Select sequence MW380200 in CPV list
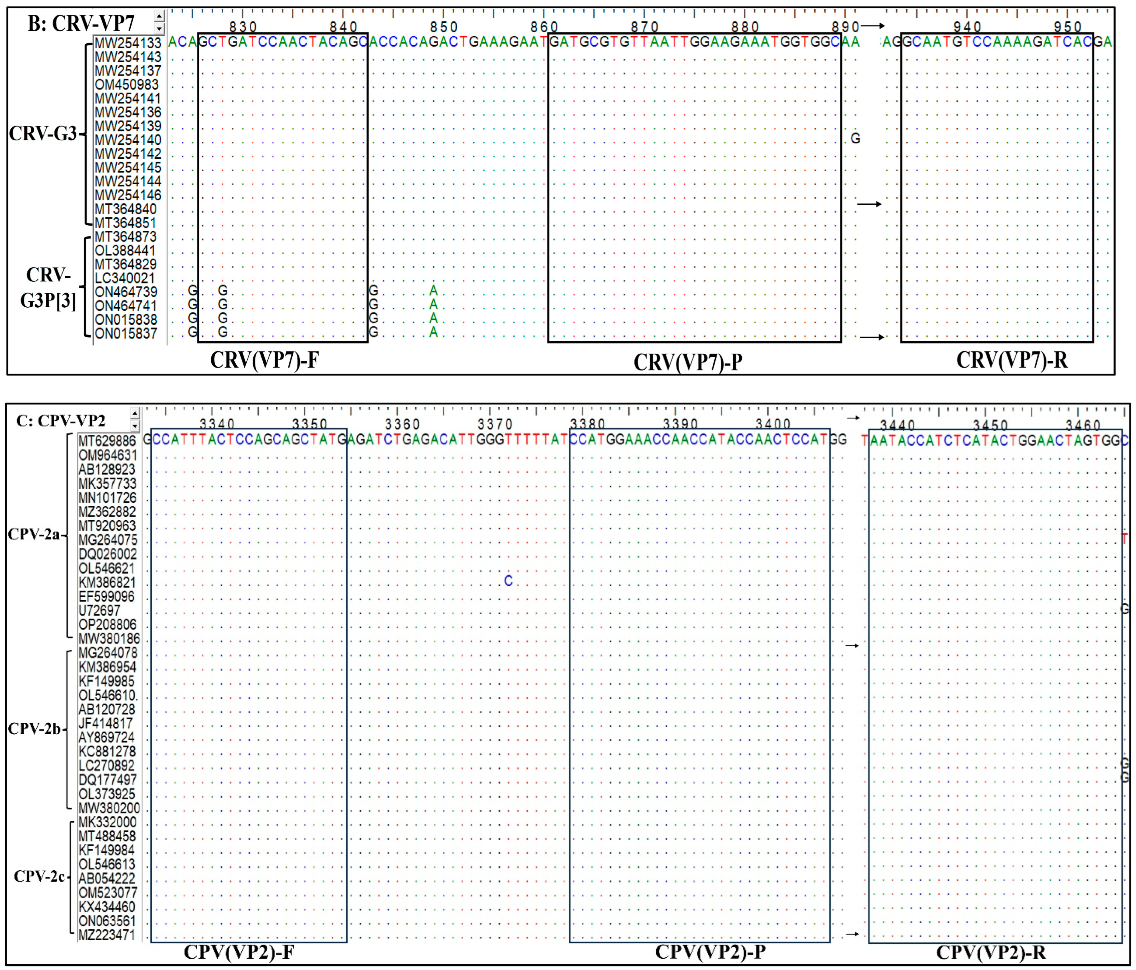 [x=109, y=808]
